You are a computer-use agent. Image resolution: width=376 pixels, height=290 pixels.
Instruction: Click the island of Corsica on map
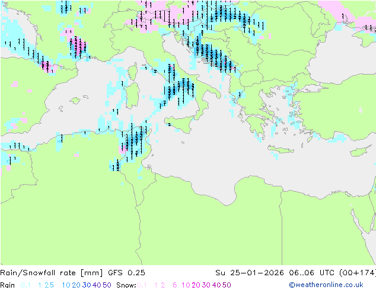point(133,71)
